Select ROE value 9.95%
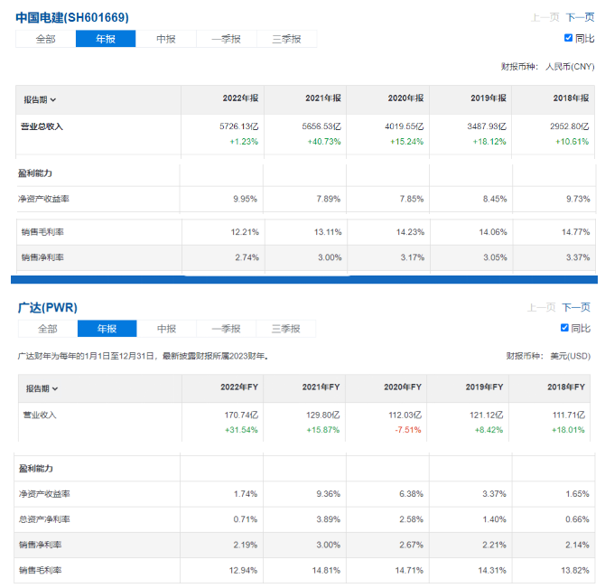605x588 pixels. 245,199
